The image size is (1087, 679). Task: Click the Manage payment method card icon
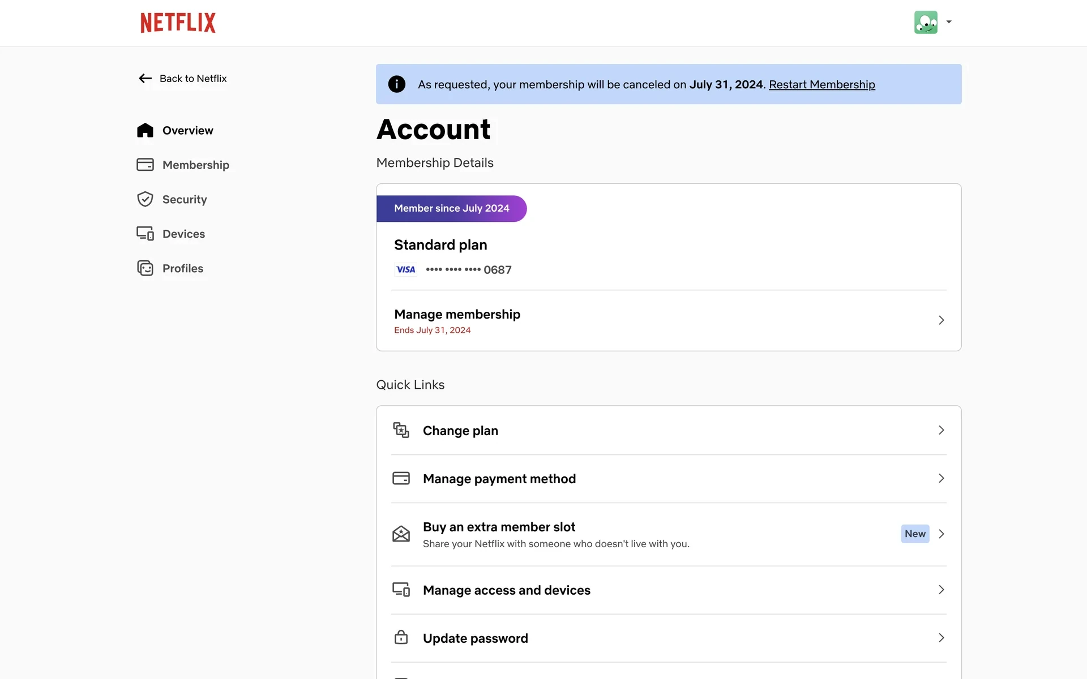(401, 479)
